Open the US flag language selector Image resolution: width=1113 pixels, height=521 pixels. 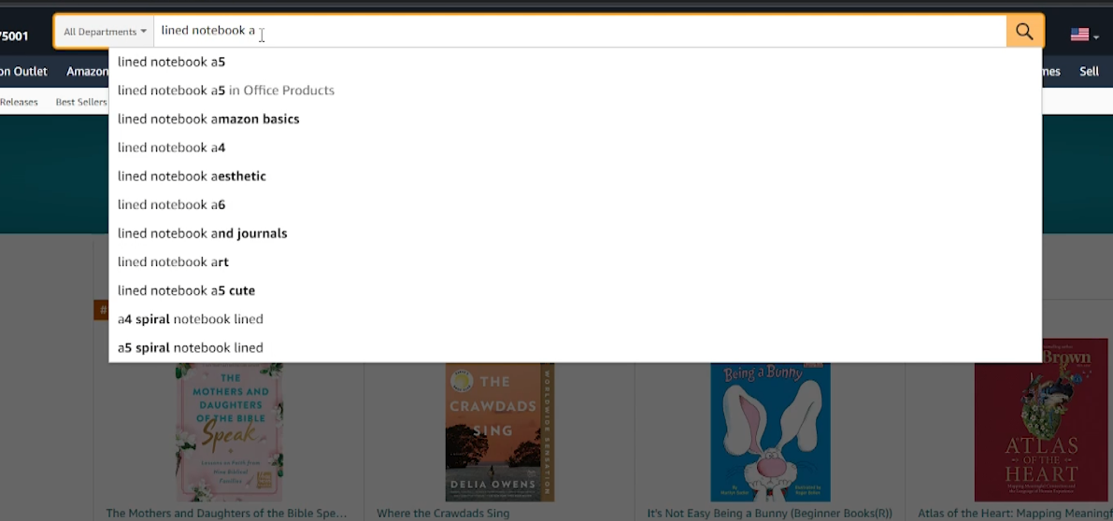pyautogui.click(x=1085, y=34)
